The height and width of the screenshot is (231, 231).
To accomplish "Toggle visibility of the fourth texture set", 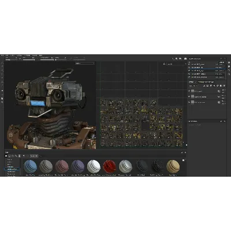I will click(x=189, y=74).
